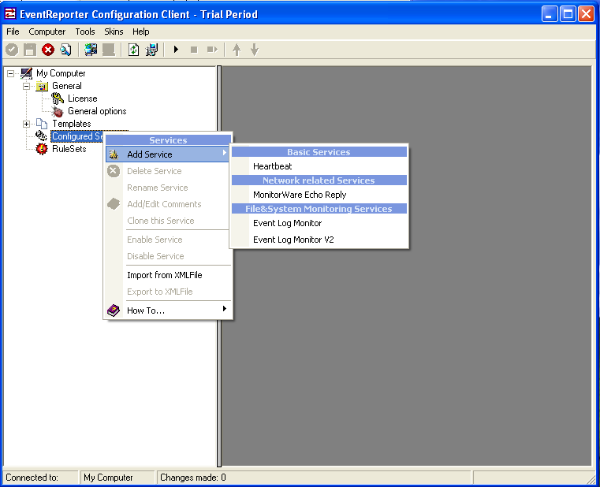Viewport: 600px width, 487px height.
Task: Click the 'Changes made: 0' status text
Action: (193, 478)
